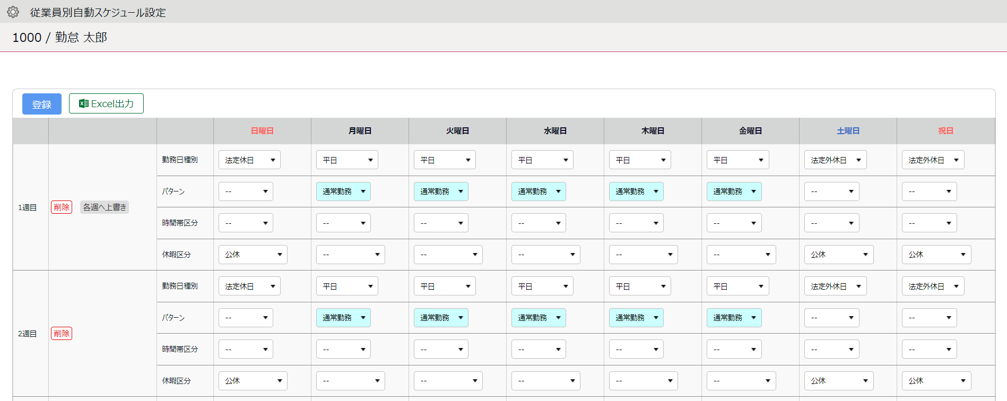This screenshot has height=401, width=1007.
Task: Open week 1 holiday 勤務日種別 dropdown
Action: (933, 160)
